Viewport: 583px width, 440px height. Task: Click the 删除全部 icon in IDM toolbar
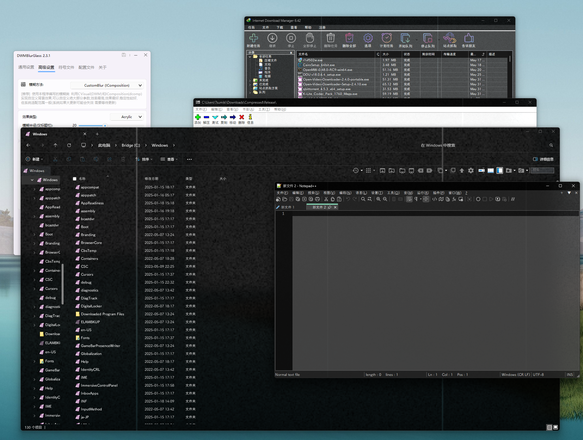click(x=349, y=38)
